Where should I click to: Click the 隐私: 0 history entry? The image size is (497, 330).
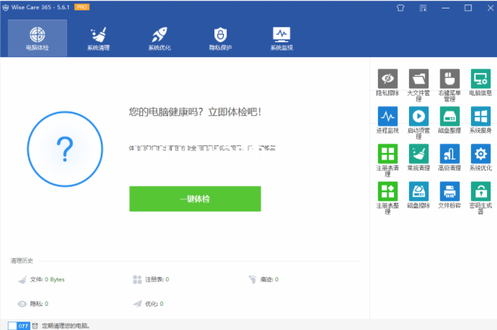pyautogui.click(x=33, y=304)
